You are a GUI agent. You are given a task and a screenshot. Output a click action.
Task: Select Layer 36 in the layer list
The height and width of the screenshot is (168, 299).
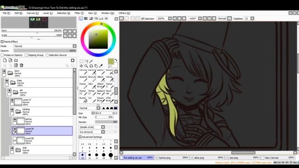pos(43,131)
